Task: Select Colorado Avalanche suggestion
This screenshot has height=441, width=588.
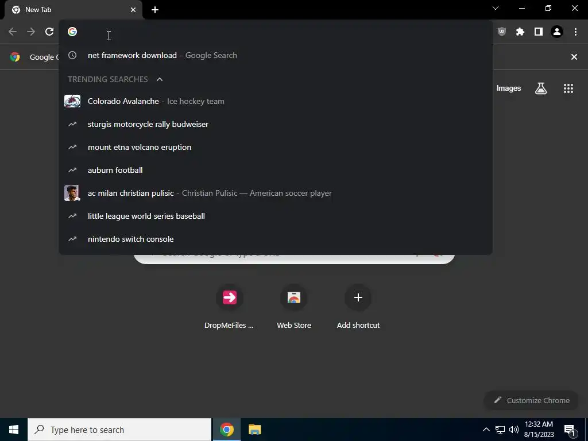Action: (x=275, y=101)
